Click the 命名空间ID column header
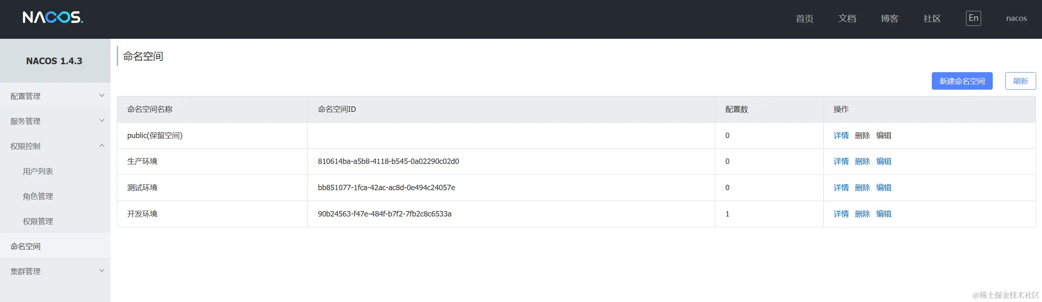The image size is (1042, 302). tap(511, 109)
